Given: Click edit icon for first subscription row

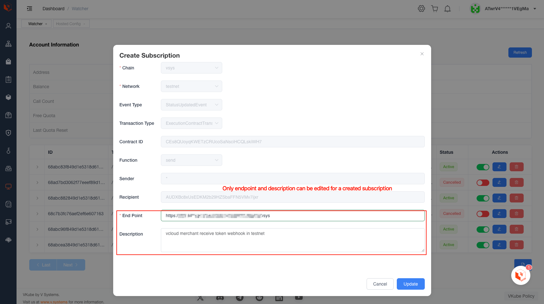Looking at the screenshot, I should pyautogui.click(x=499, y=167).
